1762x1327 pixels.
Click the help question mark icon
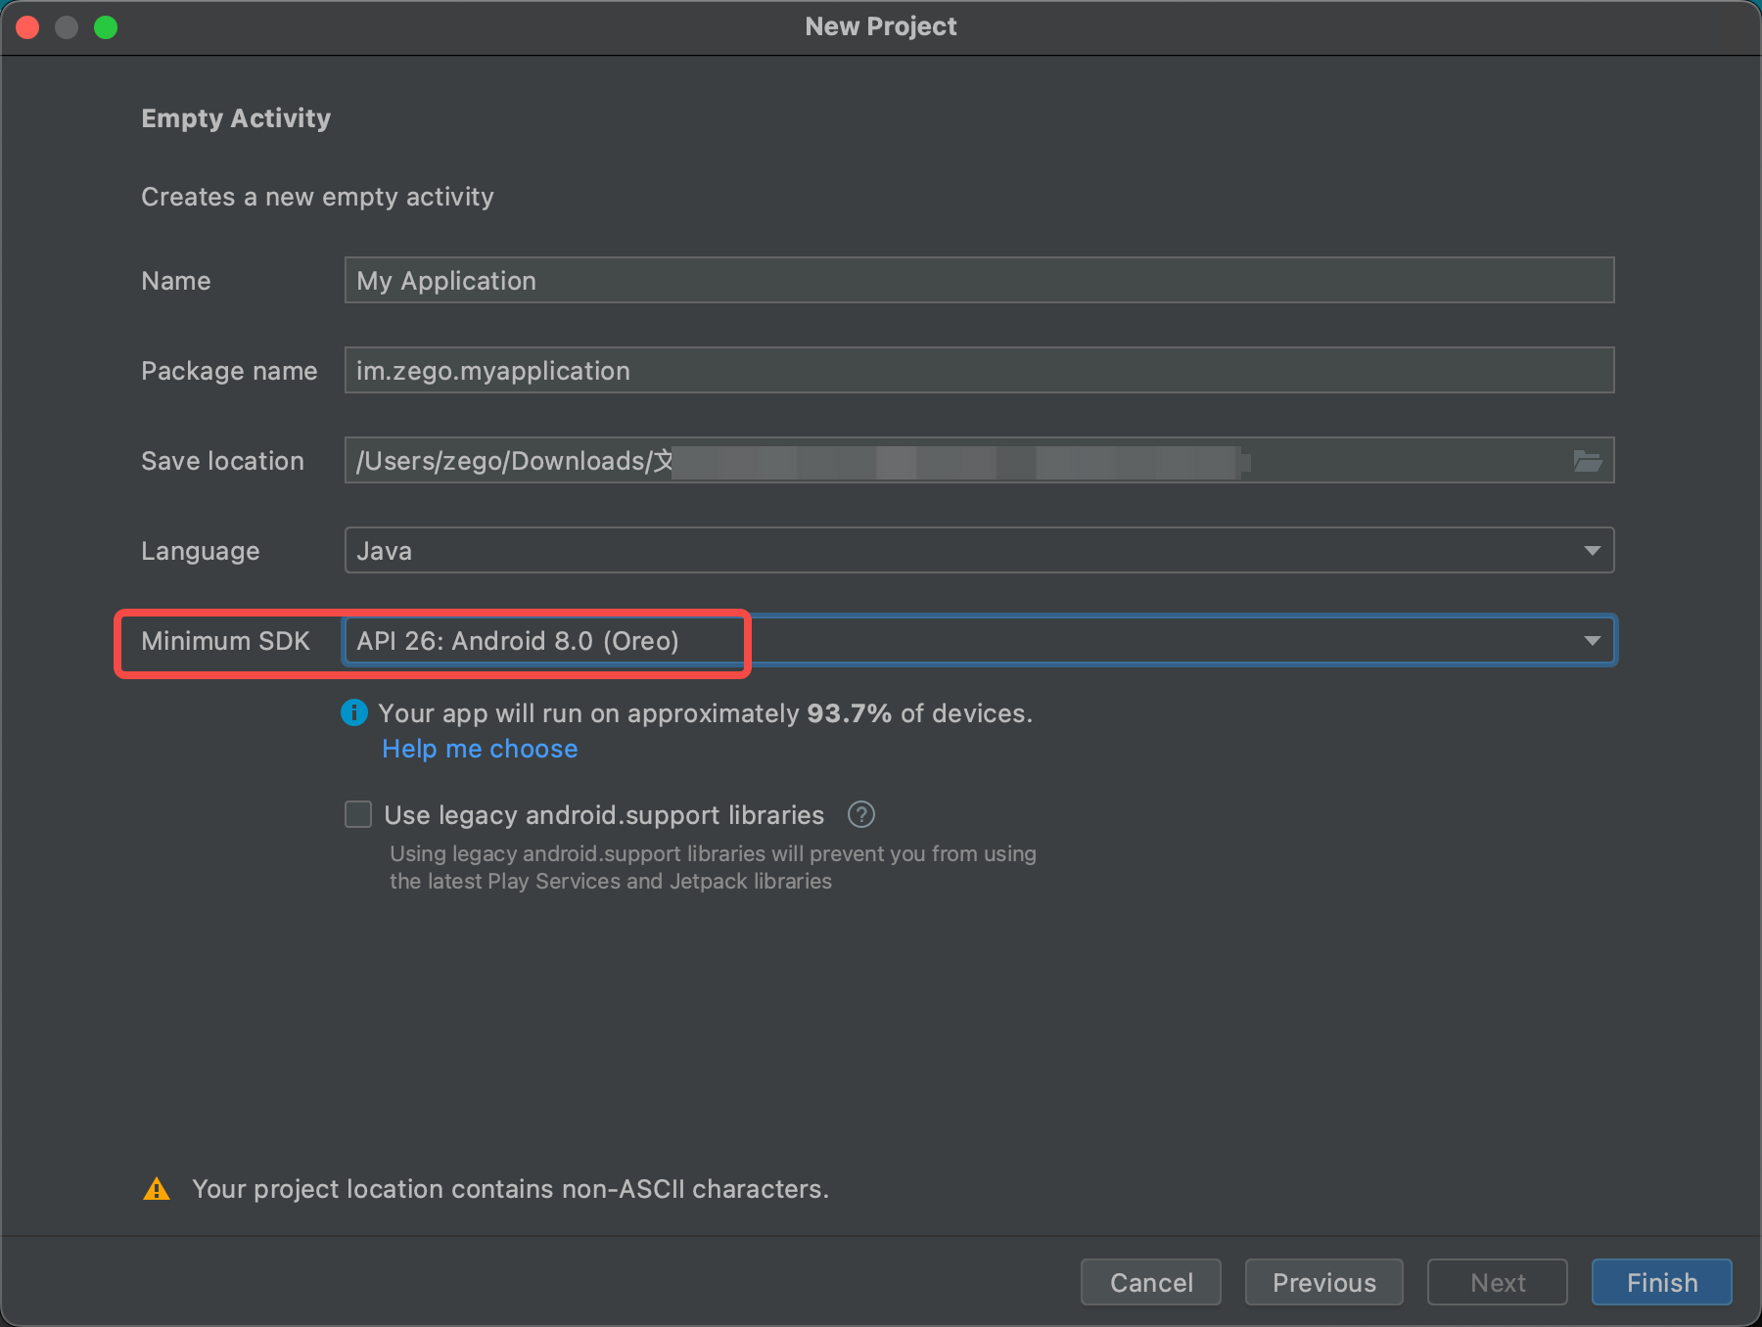tap(861, 814)
